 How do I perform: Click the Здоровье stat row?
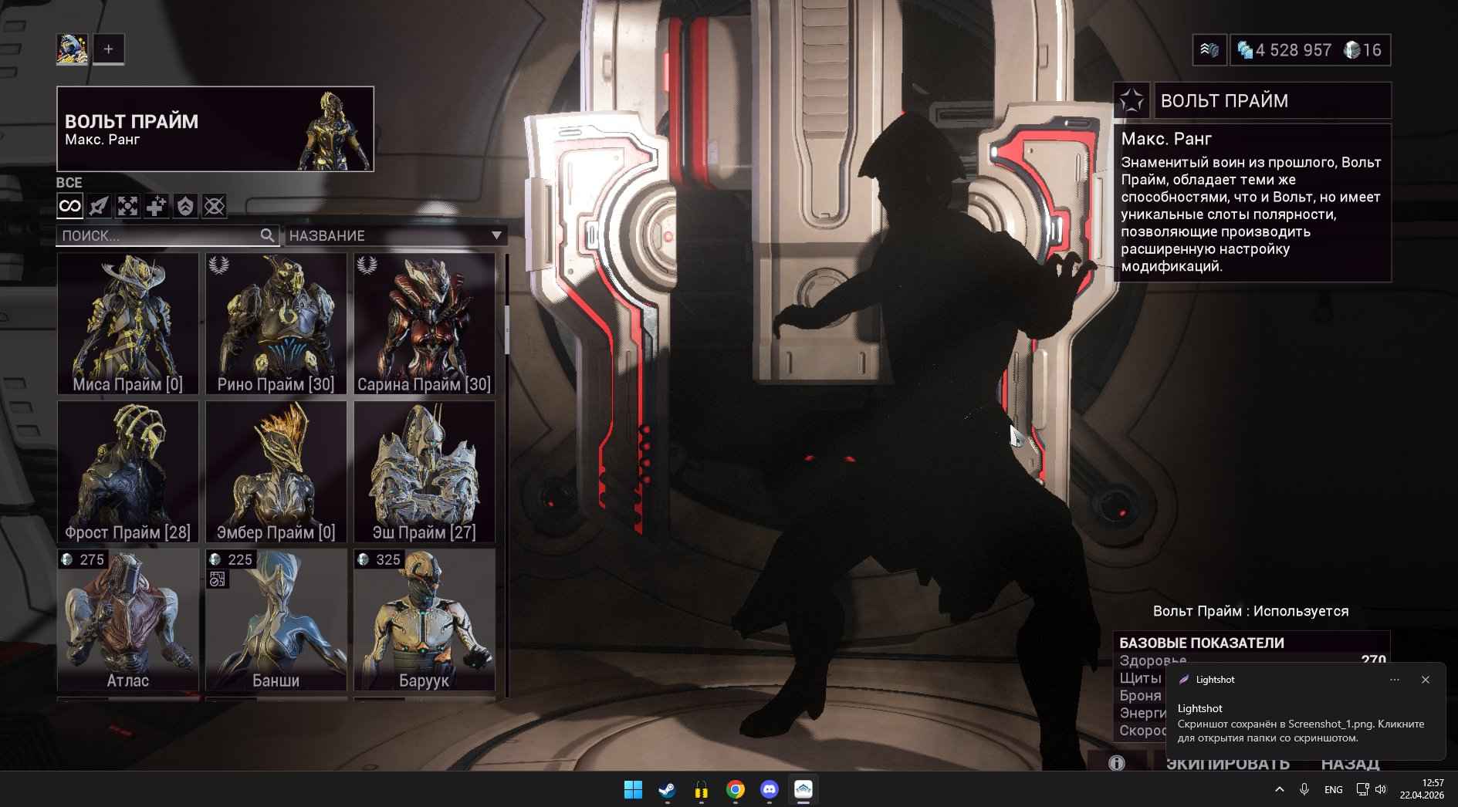click(x=1252, y=660)
